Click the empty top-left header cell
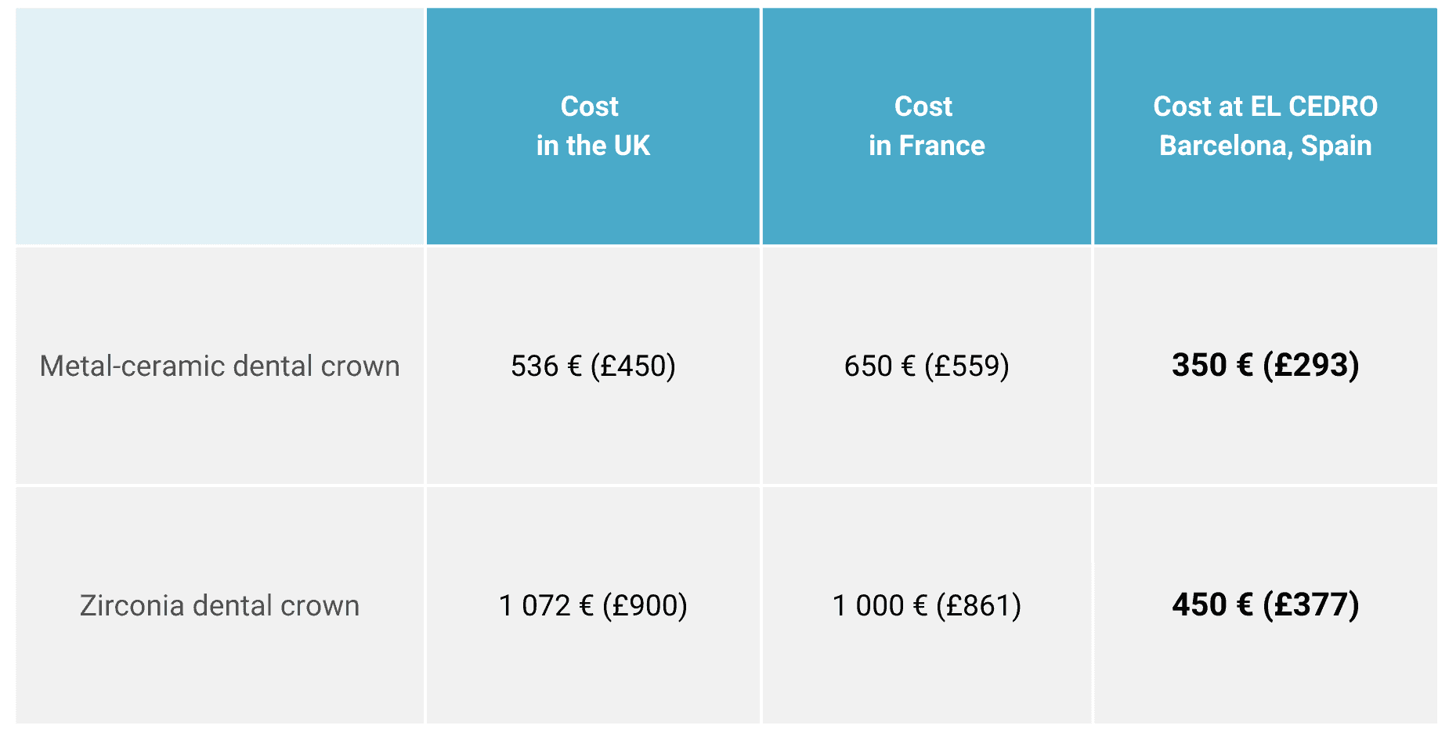Screen dimensions: 1449x729 click(x=219, y=126)
